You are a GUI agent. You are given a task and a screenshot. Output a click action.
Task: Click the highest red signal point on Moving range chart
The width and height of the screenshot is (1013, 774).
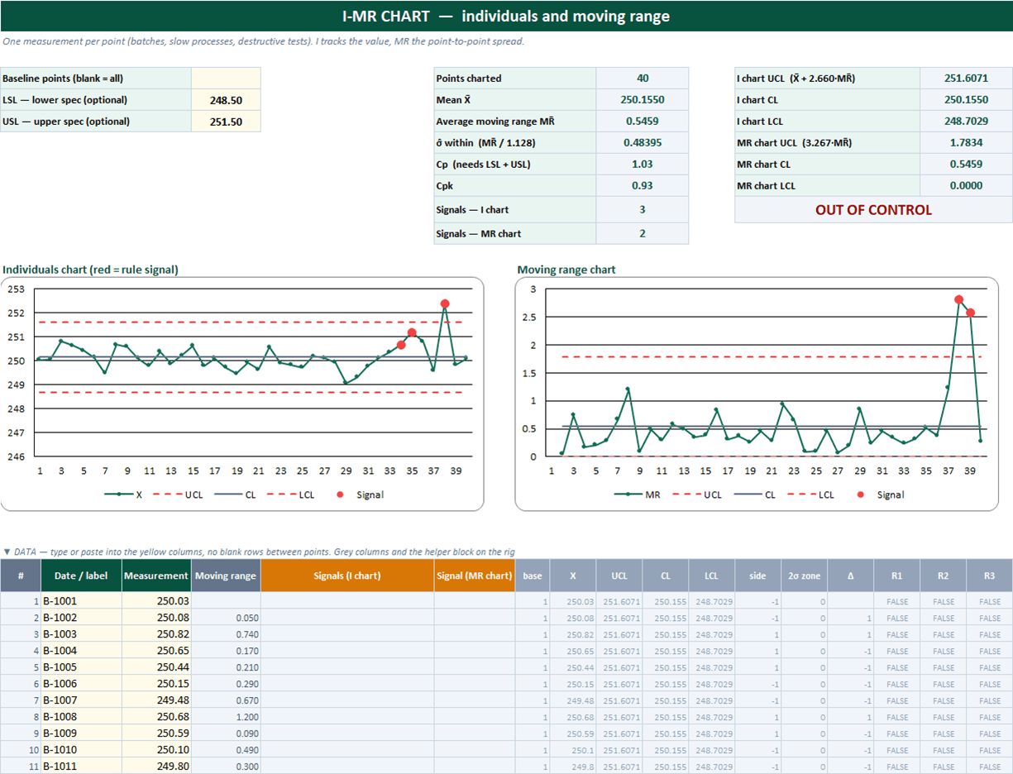tap(958, 300)
